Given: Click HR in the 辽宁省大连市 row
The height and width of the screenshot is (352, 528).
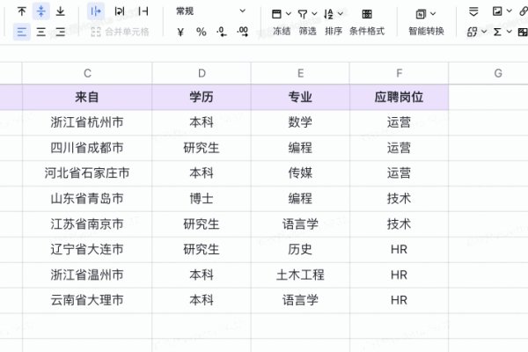Looking at the screenshot, I should (x=399, y=250).
